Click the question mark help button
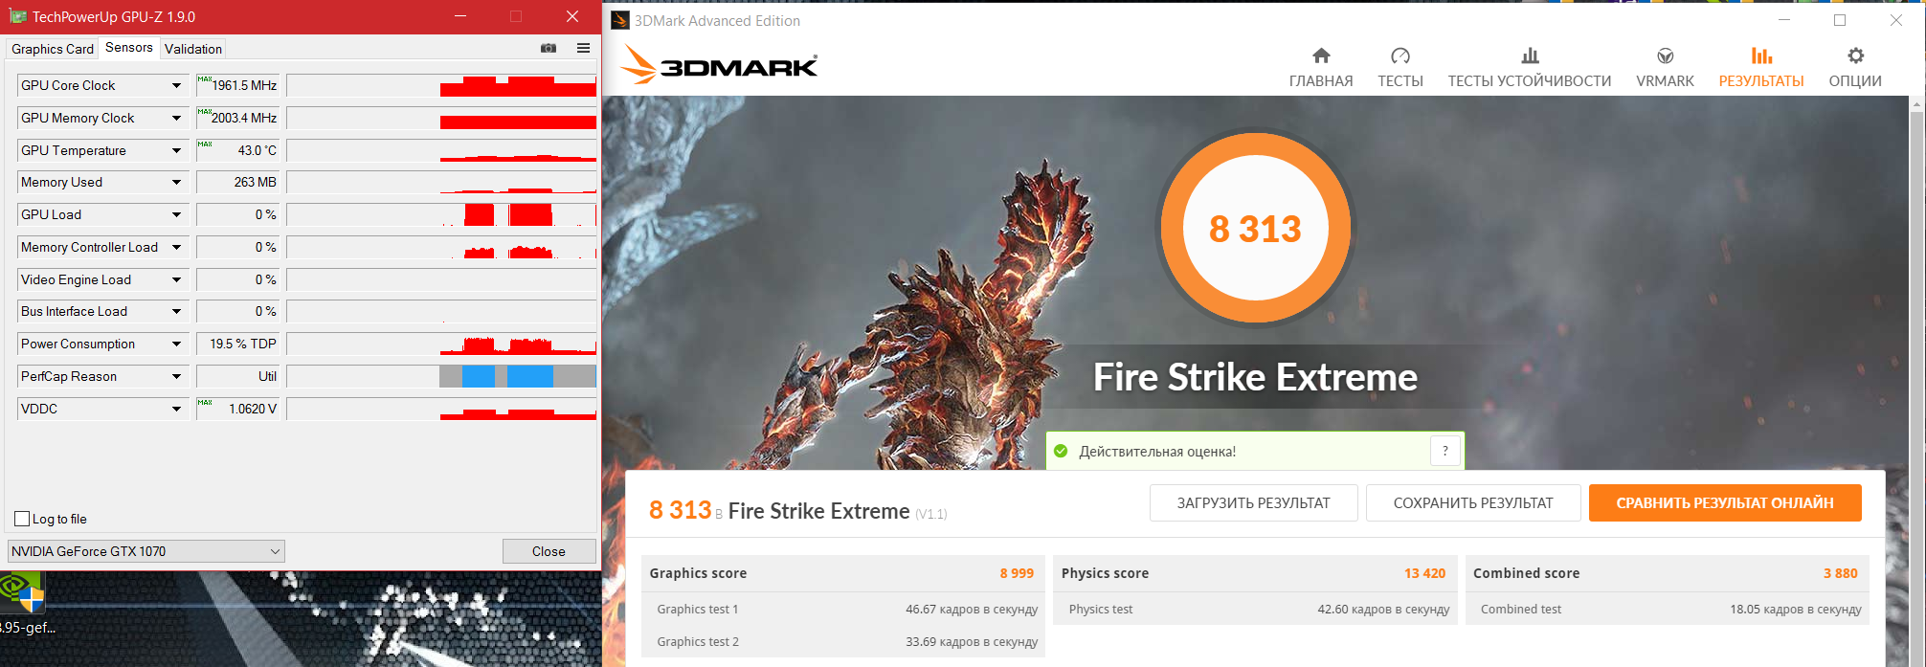The height and width of the screenshot is (667, 1926). point(1445,451)
